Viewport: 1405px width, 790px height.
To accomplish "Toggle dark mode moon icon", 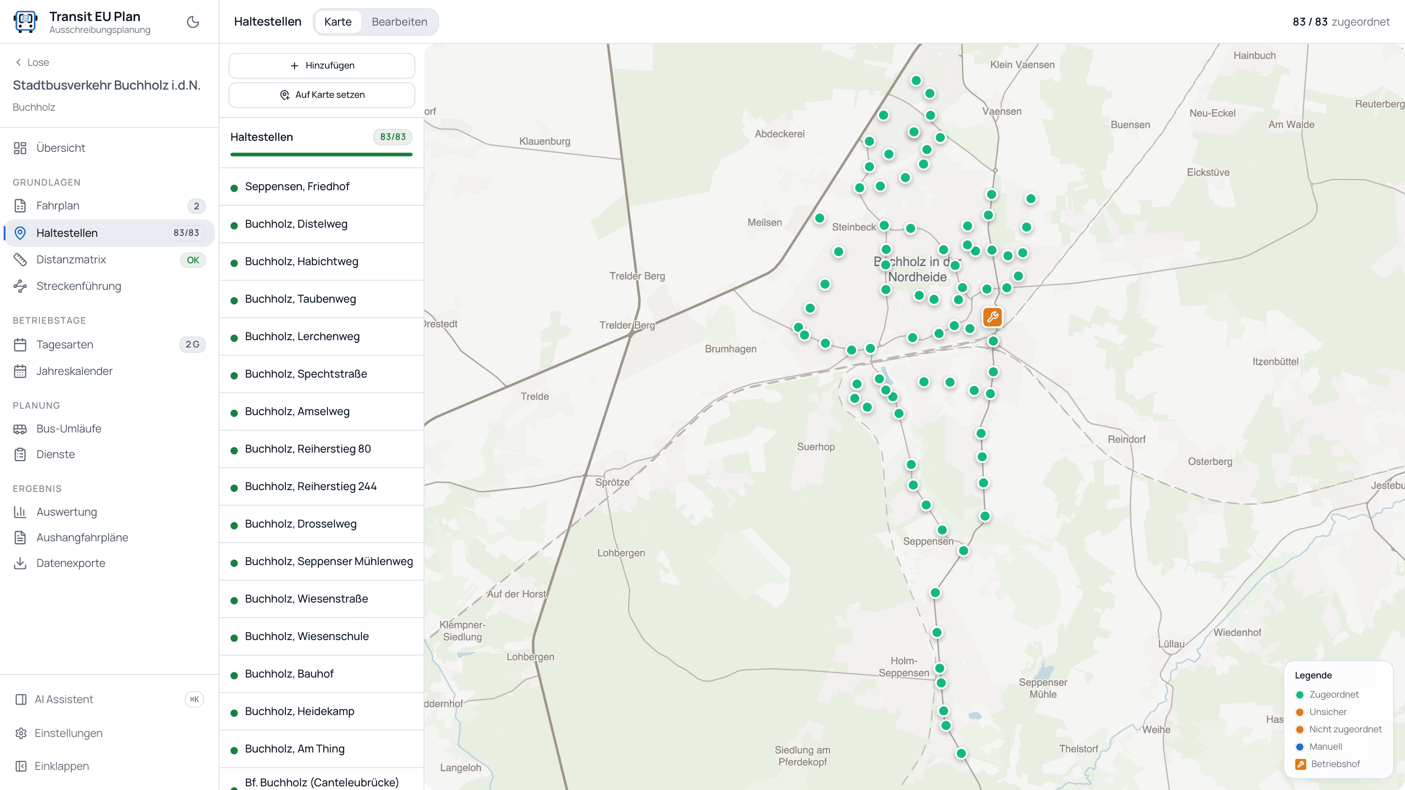I will click(193, 22).
